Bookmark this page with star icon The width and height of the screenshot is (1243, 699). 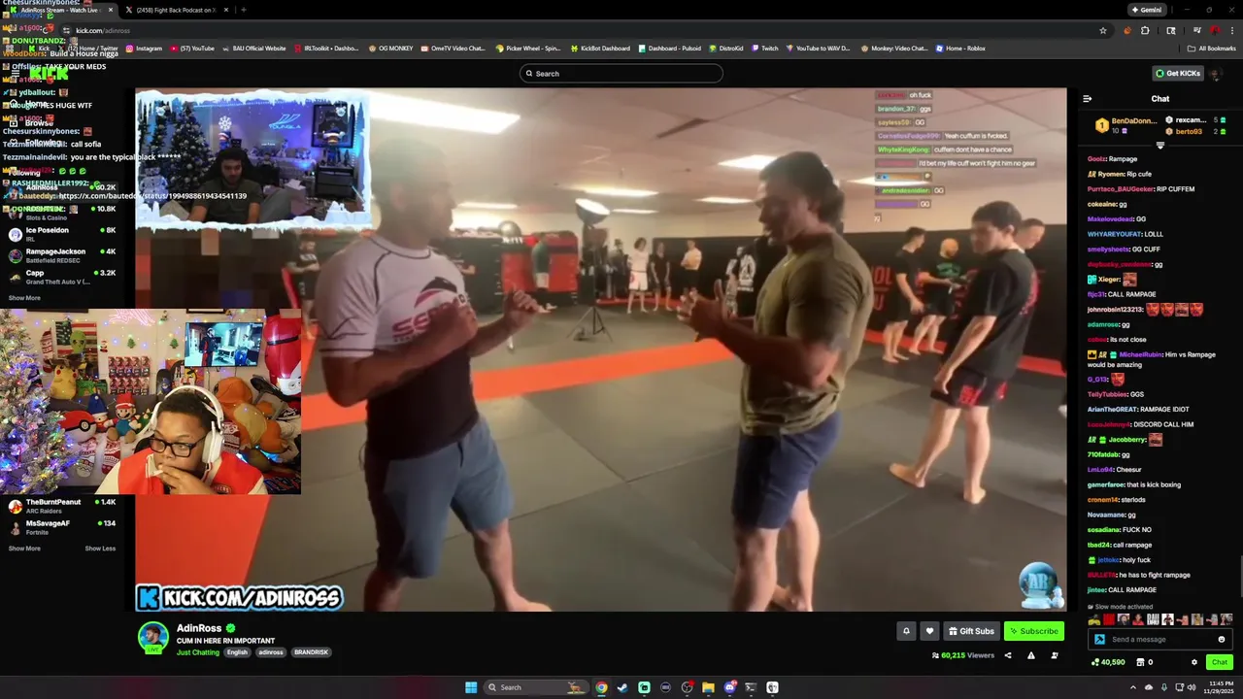pos(1103,30)
